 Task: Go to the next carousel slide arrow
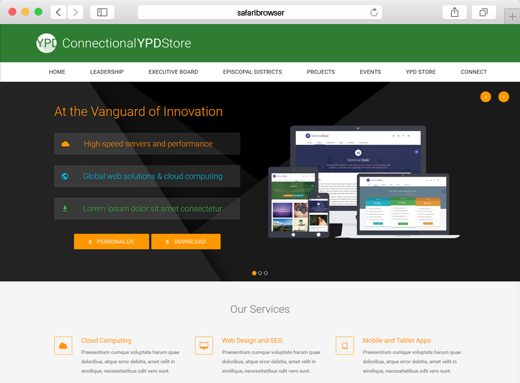(x=504, y=97)
